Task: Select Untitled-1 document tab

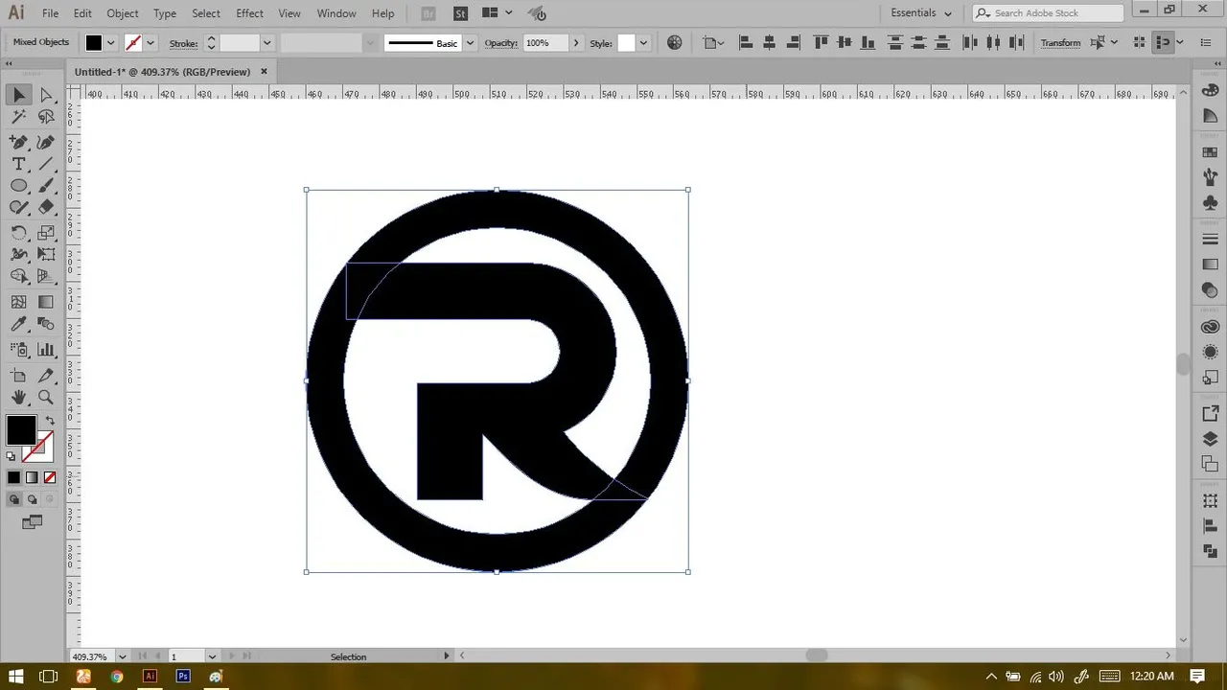Action: pos(162,72)
